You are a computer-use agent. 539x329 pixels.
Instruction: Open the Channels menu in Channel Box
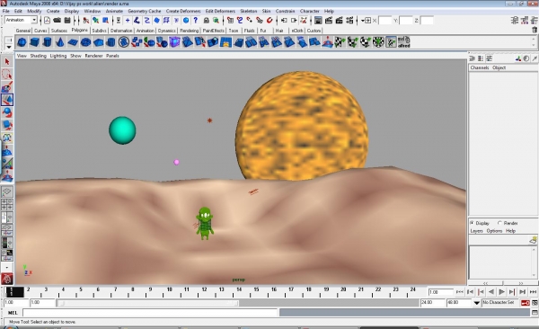click(x=480, y=67)
